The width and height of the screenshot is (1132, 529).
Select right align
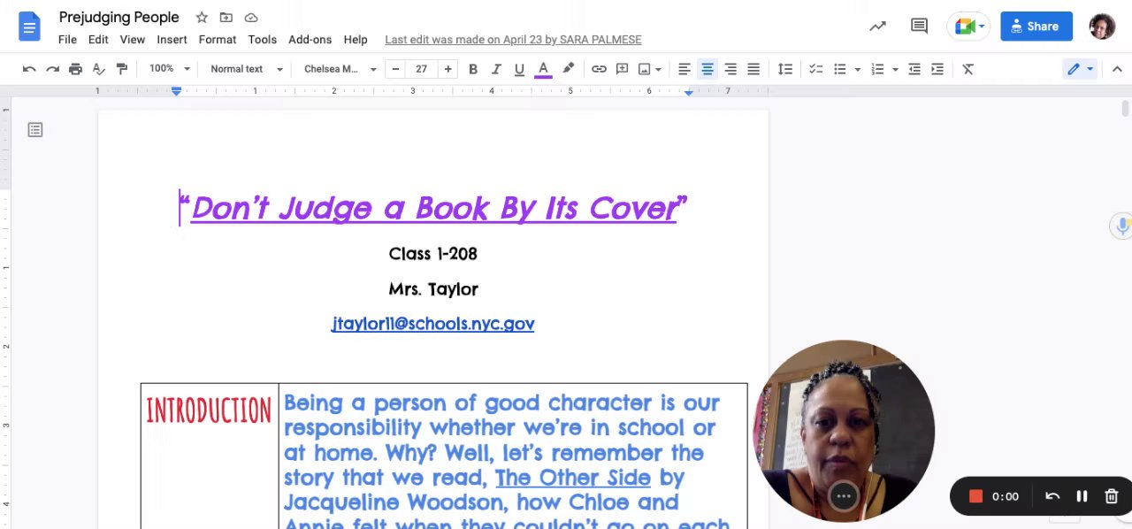[x=730, y=69]
